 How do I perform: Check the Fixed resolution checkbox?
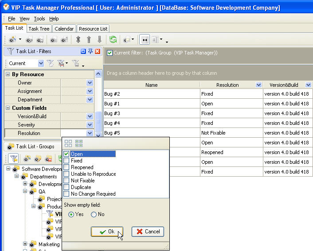pos(66,161)
